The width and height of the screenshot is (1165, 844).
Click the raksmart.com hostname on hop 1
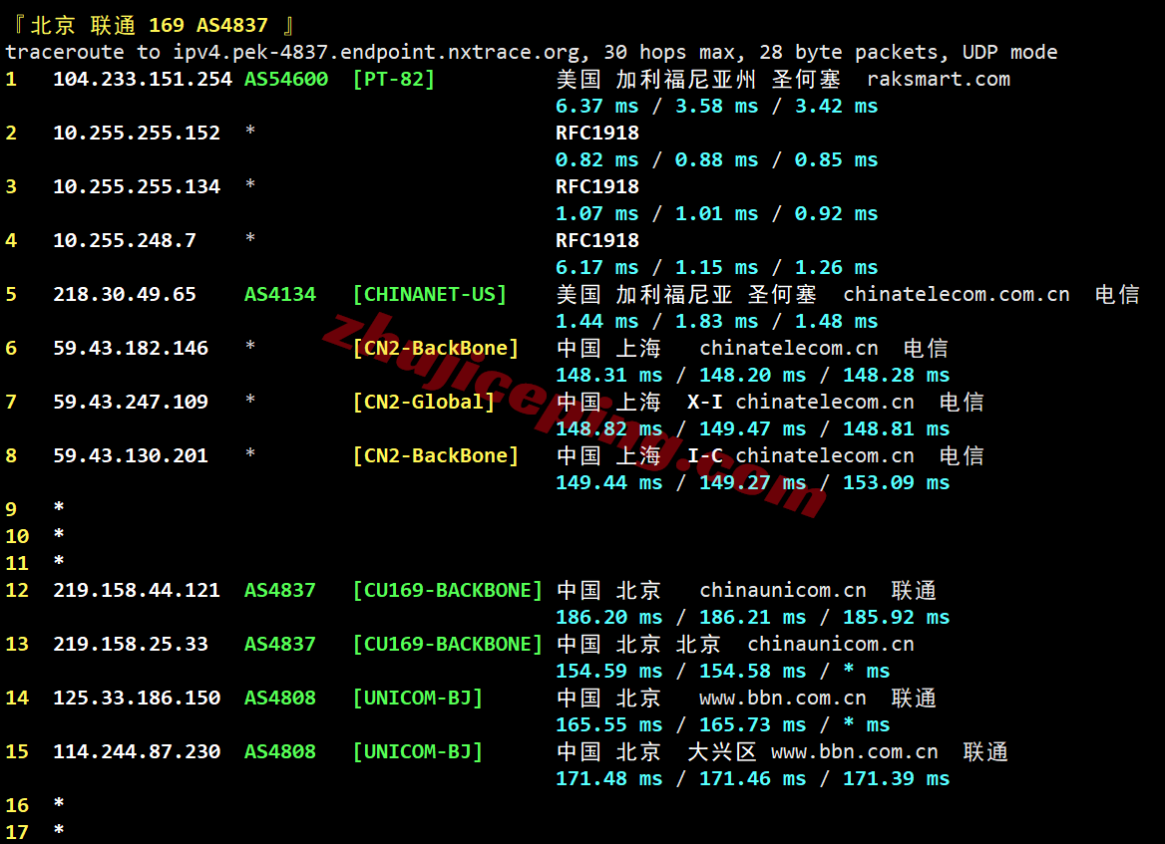pyautogui.click(x=938, y=79)
